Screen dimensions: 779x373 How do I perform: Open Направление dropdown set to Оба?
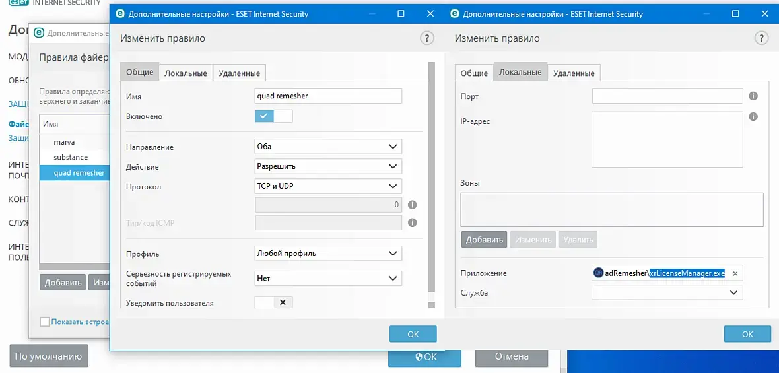[328, 147]
